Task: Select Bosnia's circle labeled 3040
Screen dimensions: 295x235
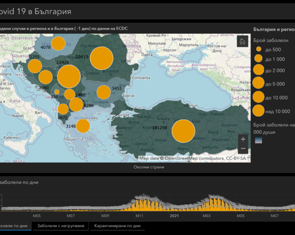Action: (45, 77)
